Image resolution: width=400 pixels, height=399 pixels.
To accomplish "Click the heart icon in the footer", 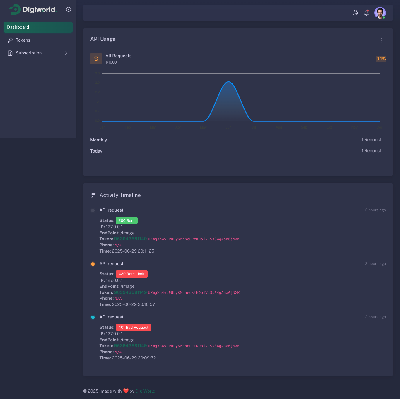I will pyautogui.click(x=126, y=391).
